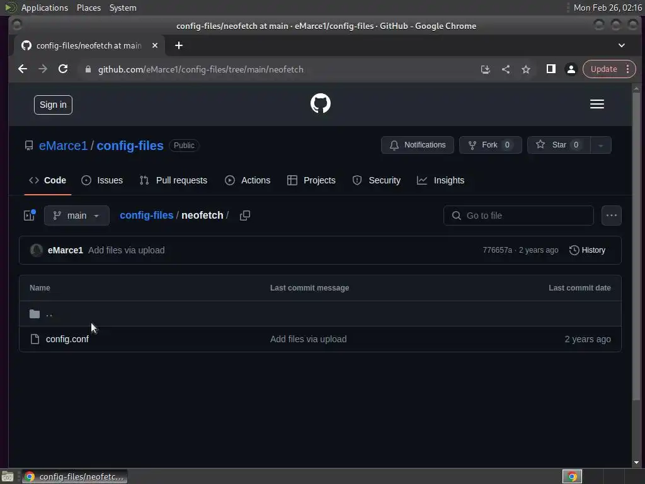The width and height of the screenshot is (645, 484).
Task: Click config.conf's 'Add files via upload' message
Action: tap(308, 338)
